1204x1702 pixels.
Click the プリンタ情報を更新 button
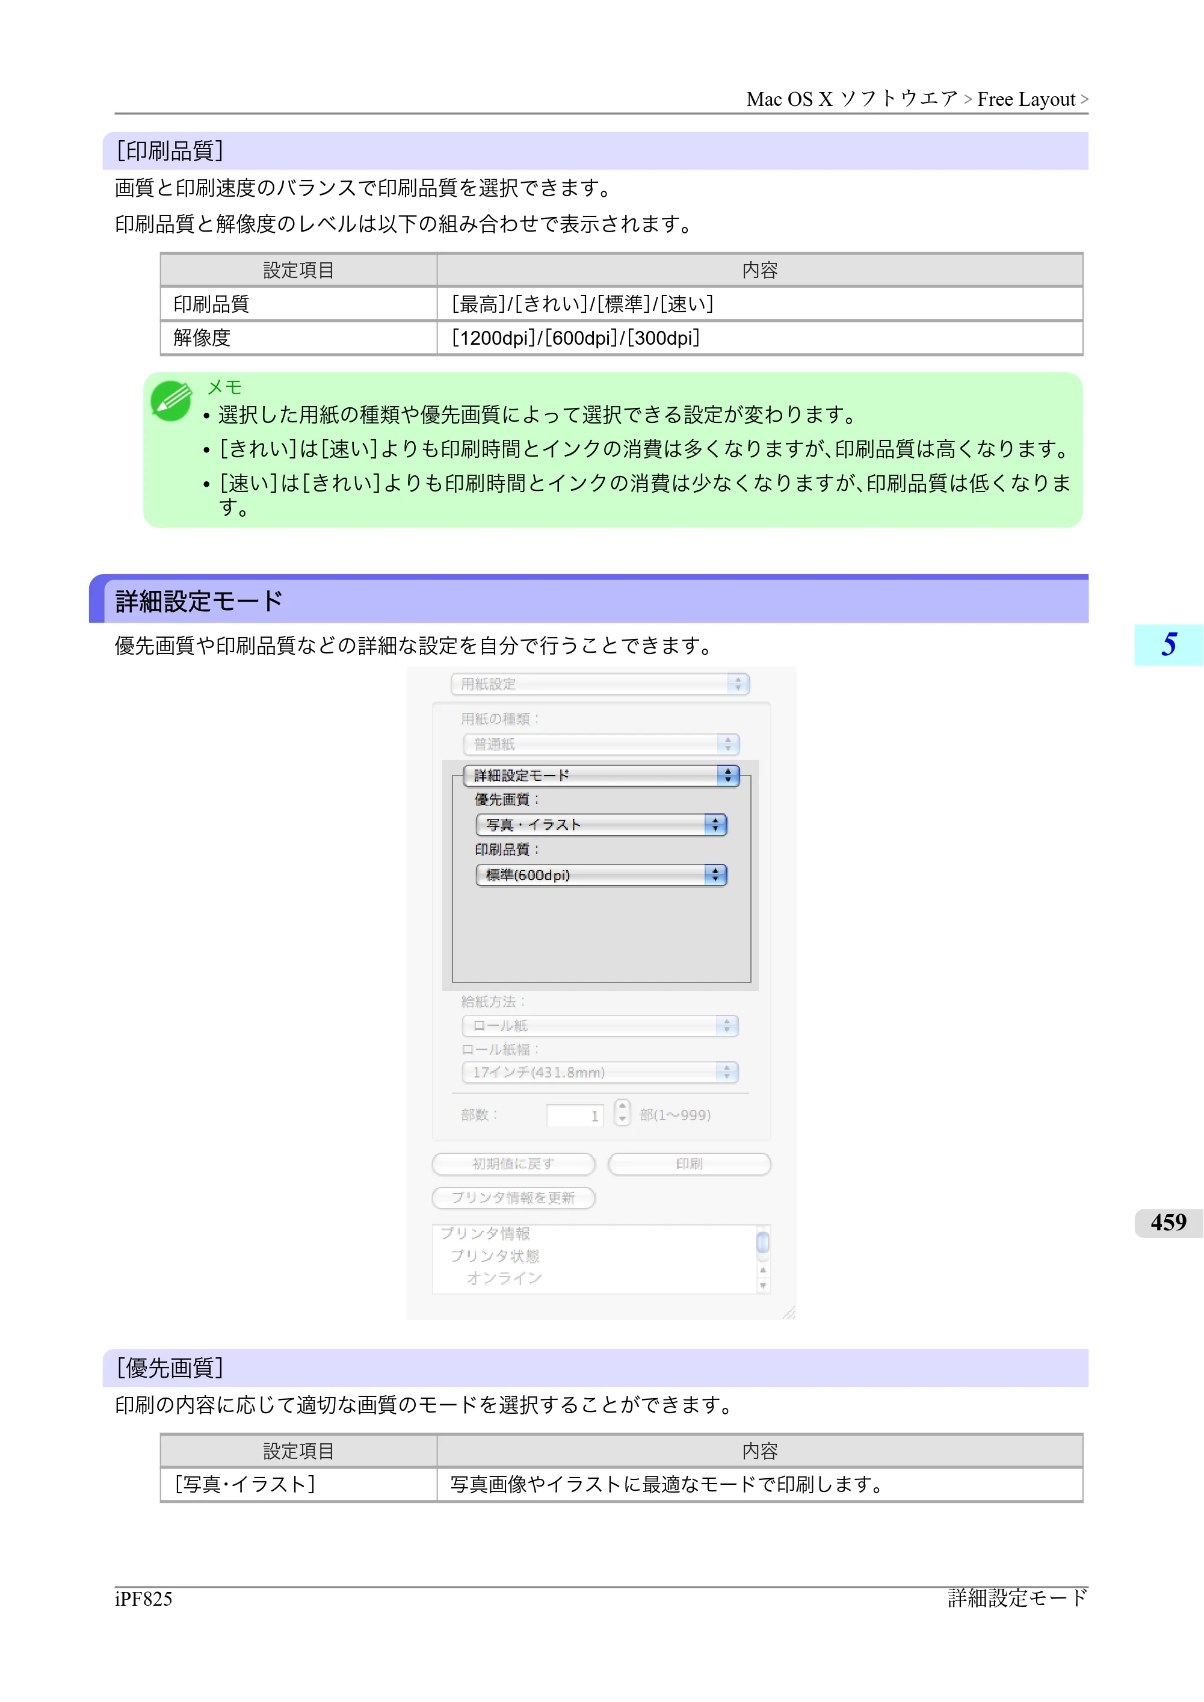513,1198
